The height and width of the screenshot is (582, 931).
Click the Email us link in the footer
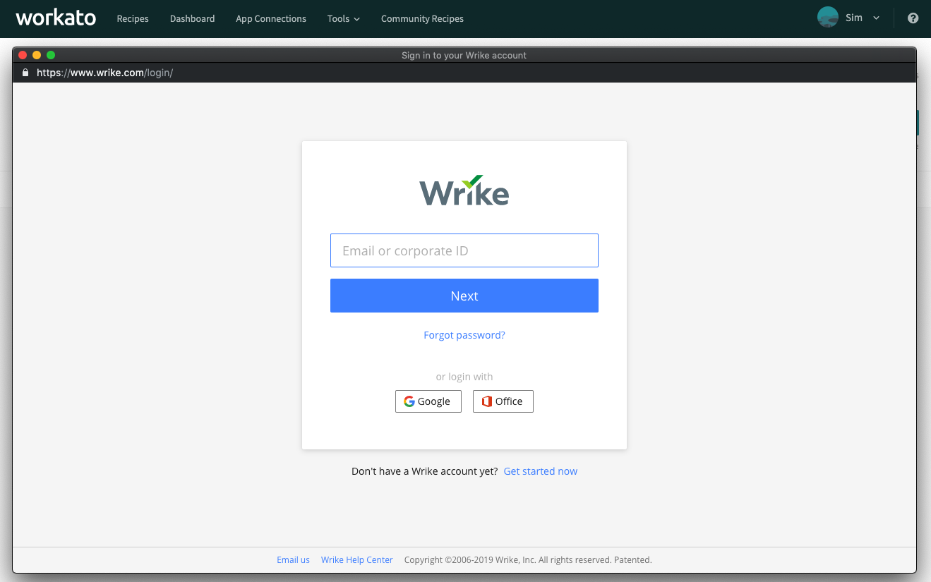[293, 559]
